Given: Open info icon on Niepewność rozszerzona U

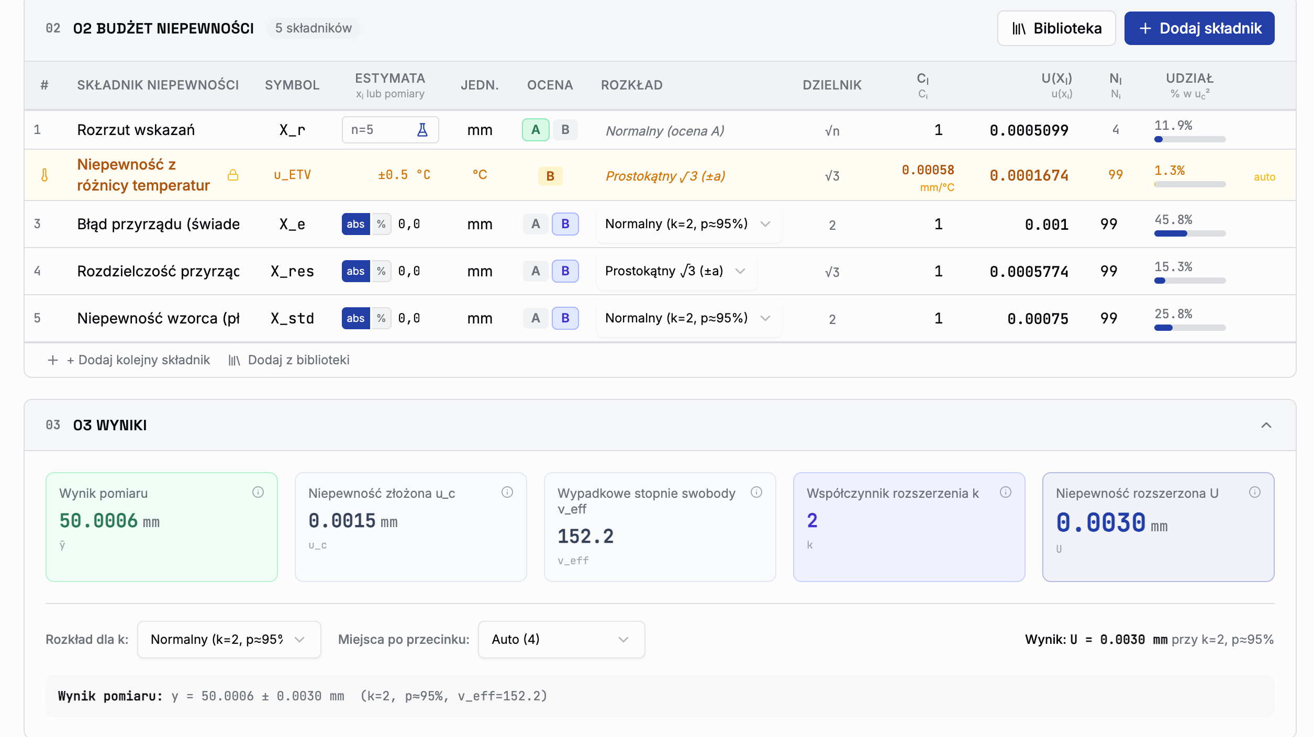Looking at the screenshot, I should [1255, 492].
